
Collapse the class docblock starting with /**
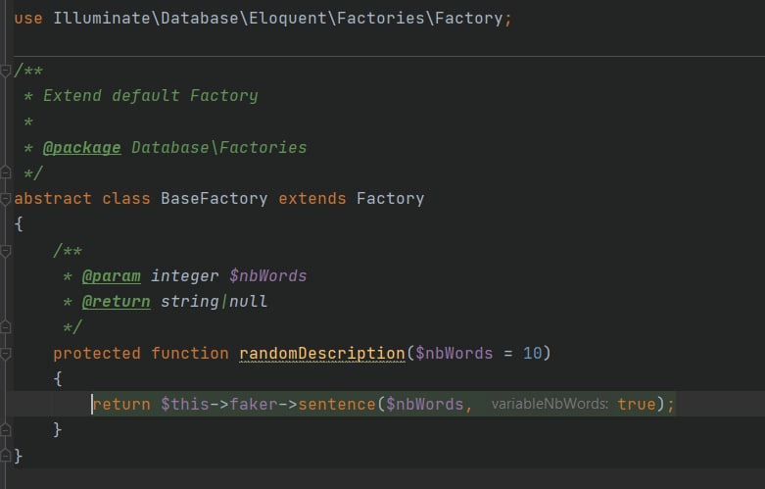click(x=5, y=72)
